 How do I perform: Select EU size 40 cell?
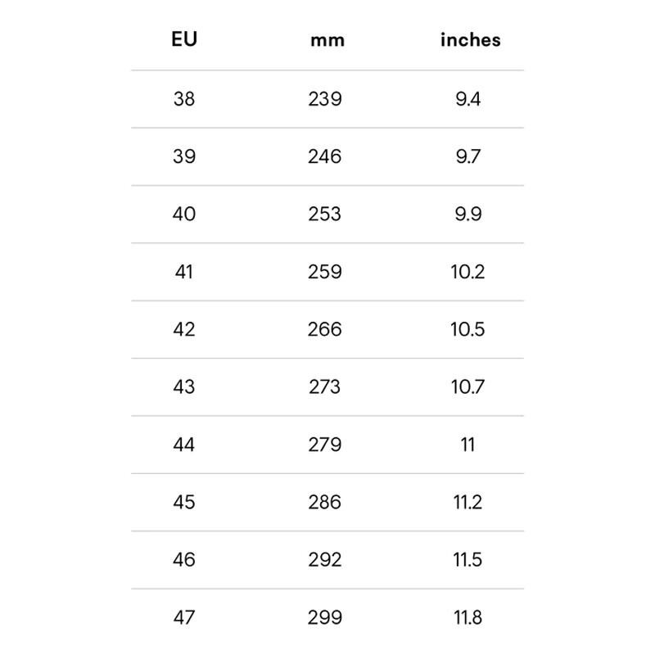pyautogui.click(x=184, y=214)
